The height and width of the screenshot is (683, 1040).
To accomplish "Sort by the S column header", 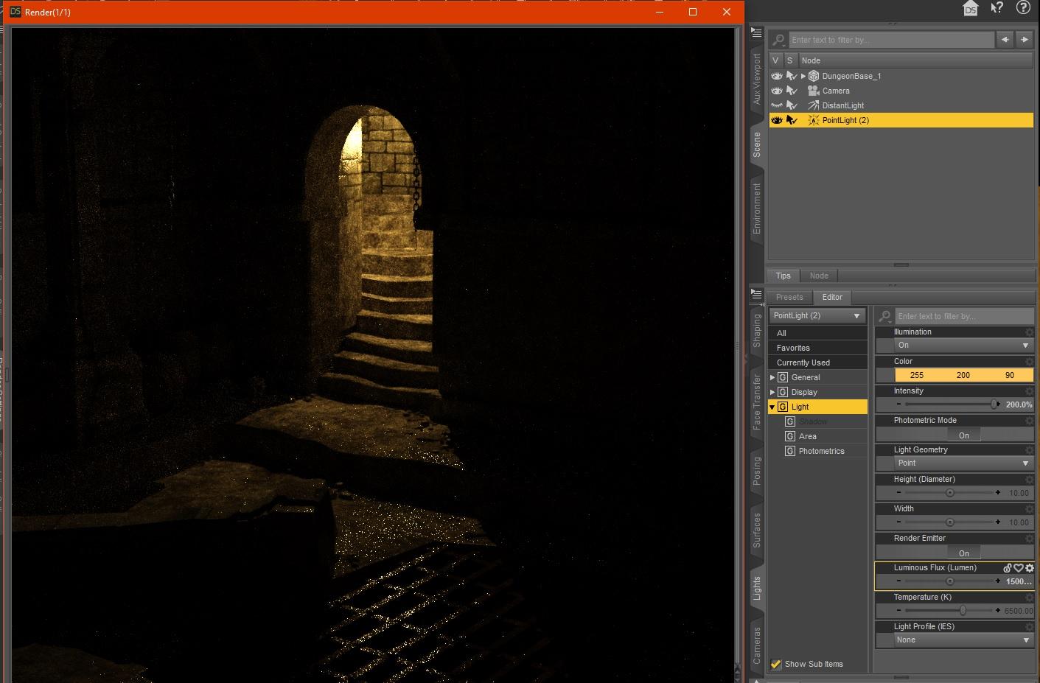I will coord(791,60).
